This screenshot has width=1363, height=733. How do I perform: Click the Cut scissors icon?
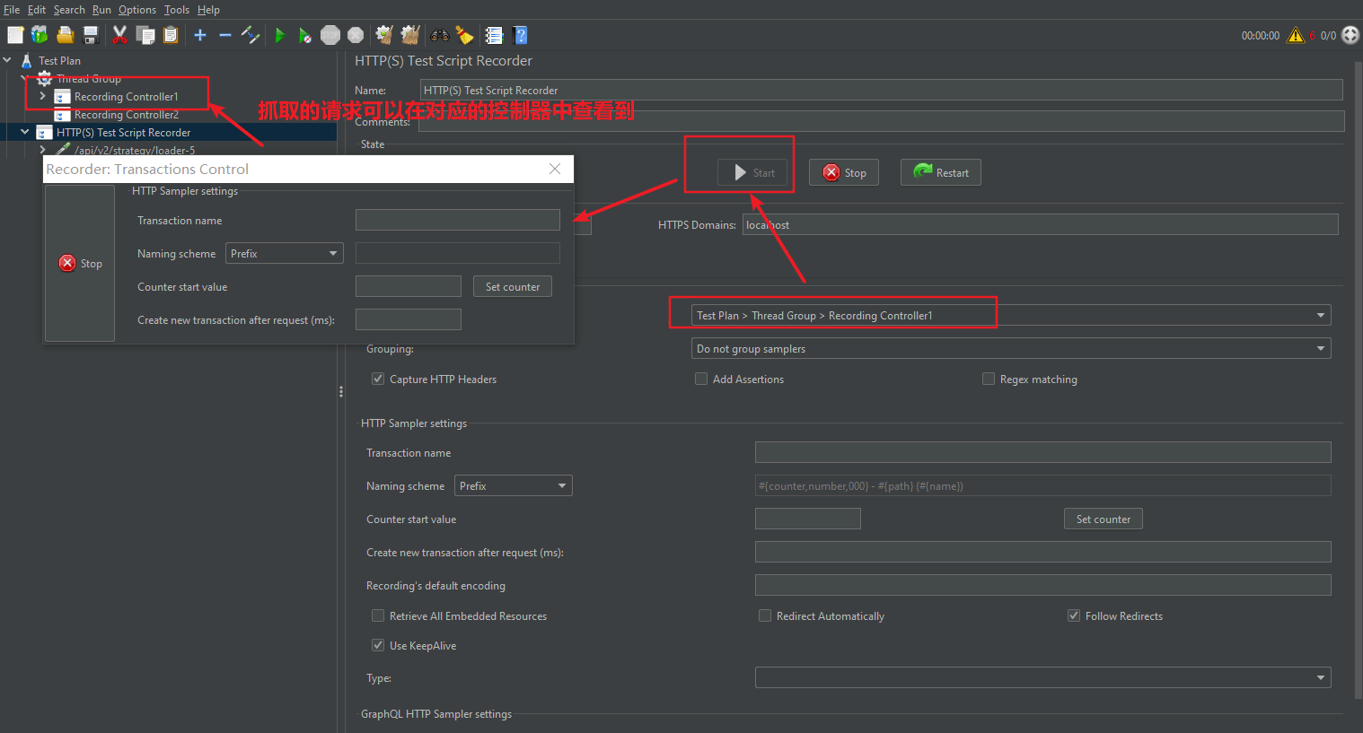pos(119,35)
